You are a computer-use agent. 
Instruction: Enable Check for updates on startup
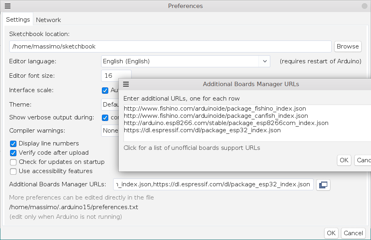pos(13,162)
